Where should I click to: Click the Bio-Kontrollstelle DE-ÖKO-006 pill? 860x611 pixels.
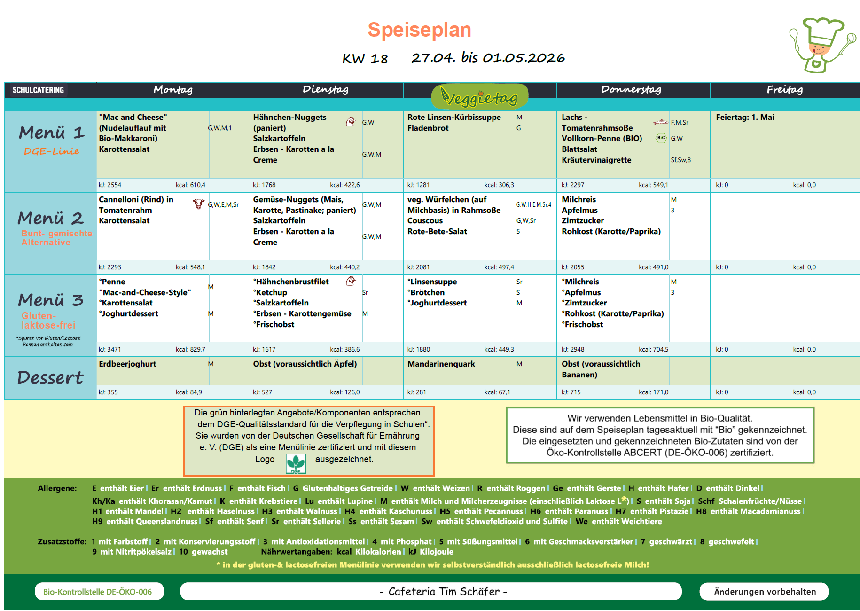point(98,592)
